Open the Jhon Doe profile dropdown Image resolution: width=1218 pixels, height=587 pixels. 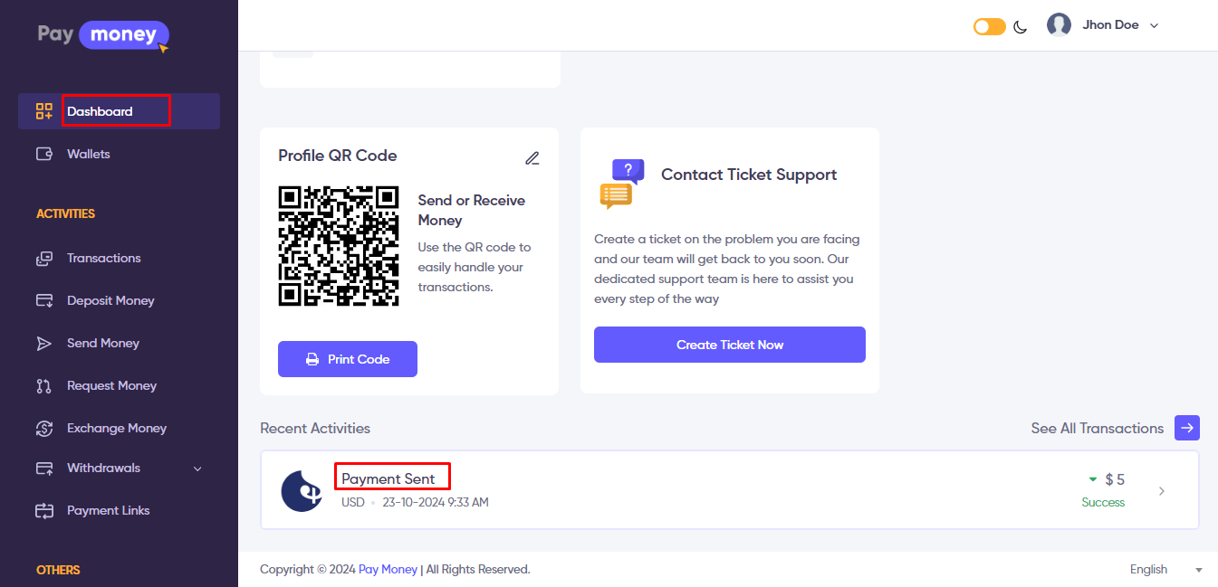point(1103,25)
